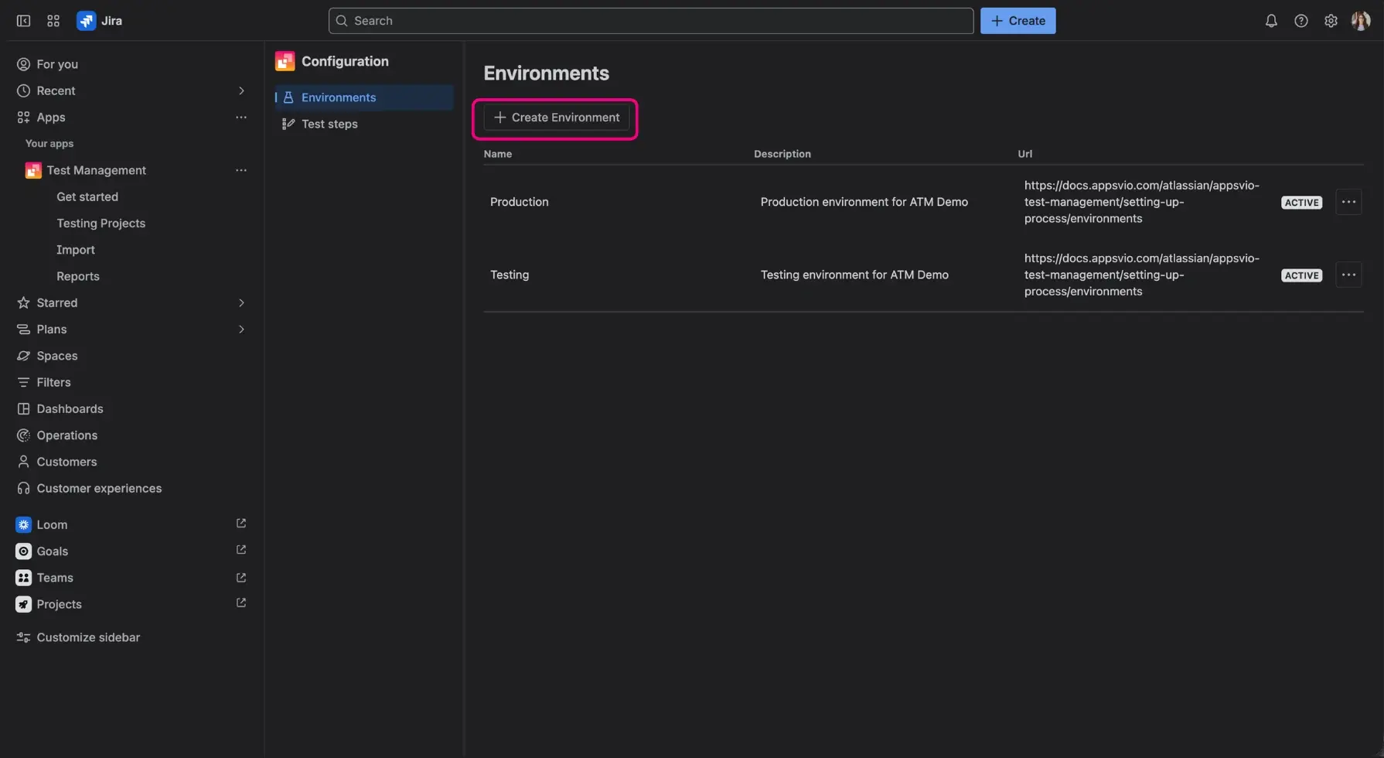Open Teams external link arrow

pyautogui.click(x=241, y=578)
